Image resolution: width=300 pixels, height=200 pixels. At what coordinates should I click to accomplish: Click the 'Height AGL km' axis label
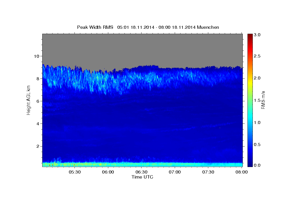[28, 100]
